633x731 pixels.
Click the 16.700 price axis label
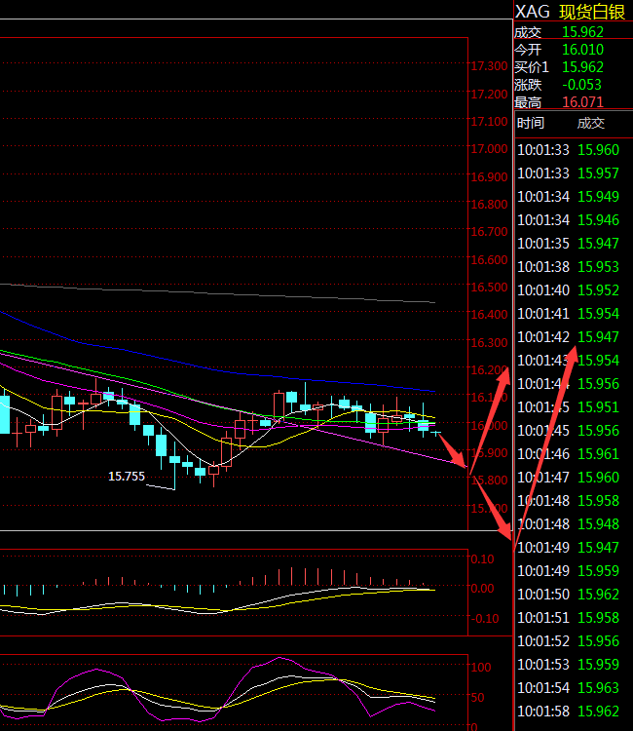pyautogui.click(x=489, y=232)
